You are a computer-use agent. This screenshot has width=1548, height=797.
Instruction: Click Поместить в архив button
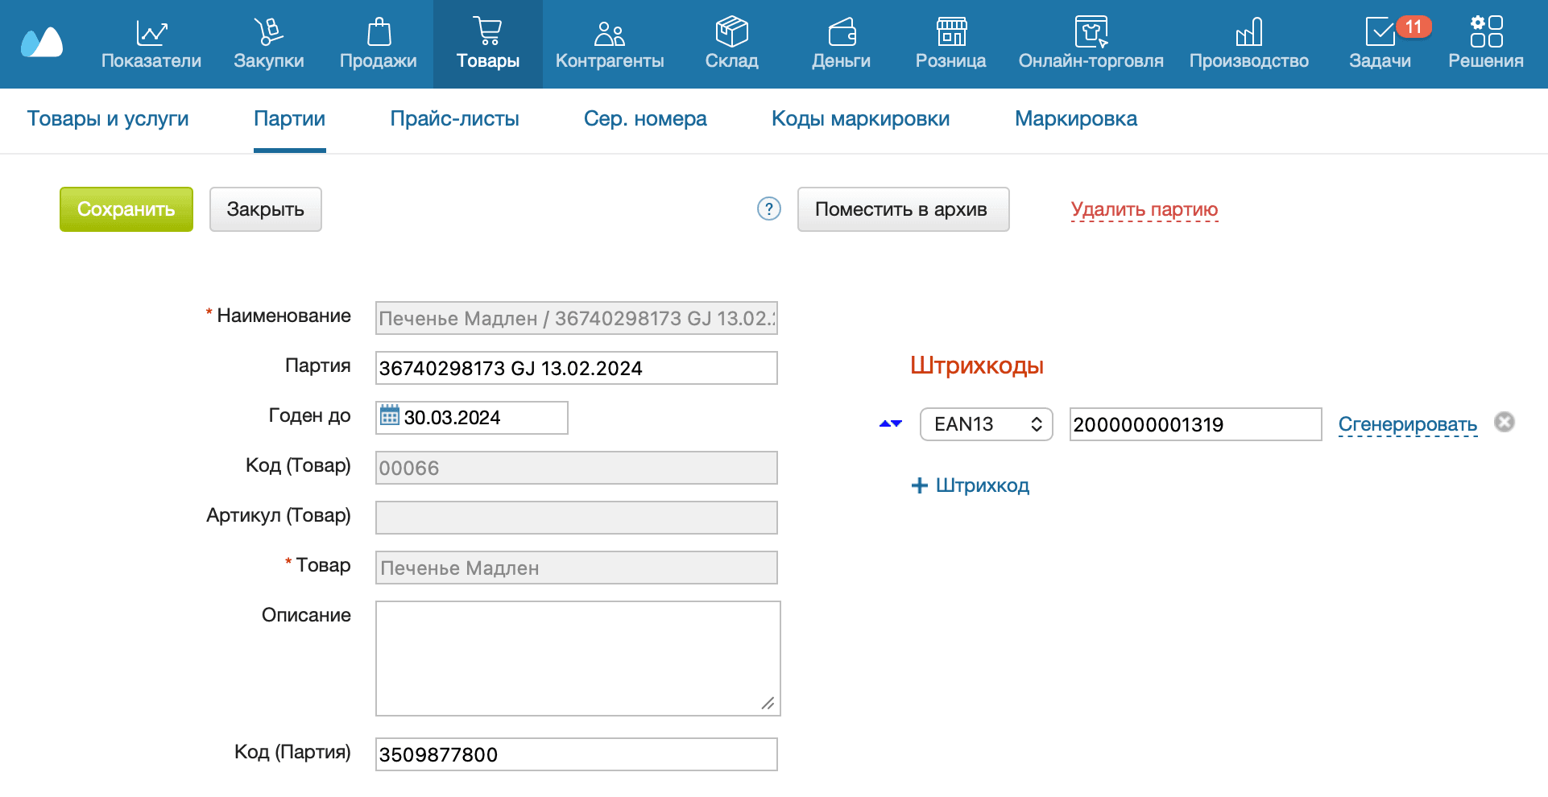pos(902,209)
